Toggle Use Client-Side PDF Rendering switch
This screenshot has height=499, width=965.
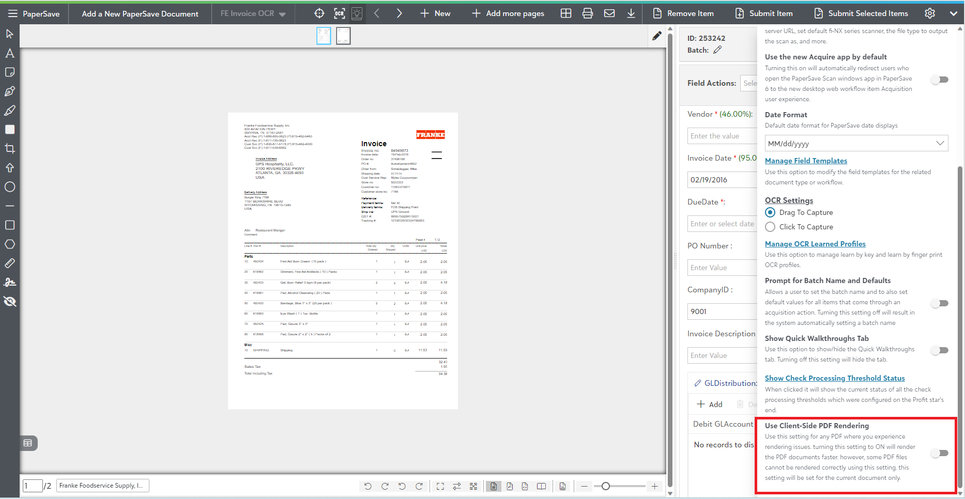tap(940, 453)
